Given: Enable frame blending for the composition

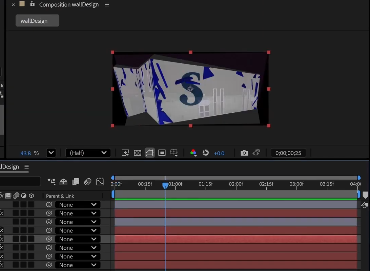Looking at the screenshot, I should (76, 182).
